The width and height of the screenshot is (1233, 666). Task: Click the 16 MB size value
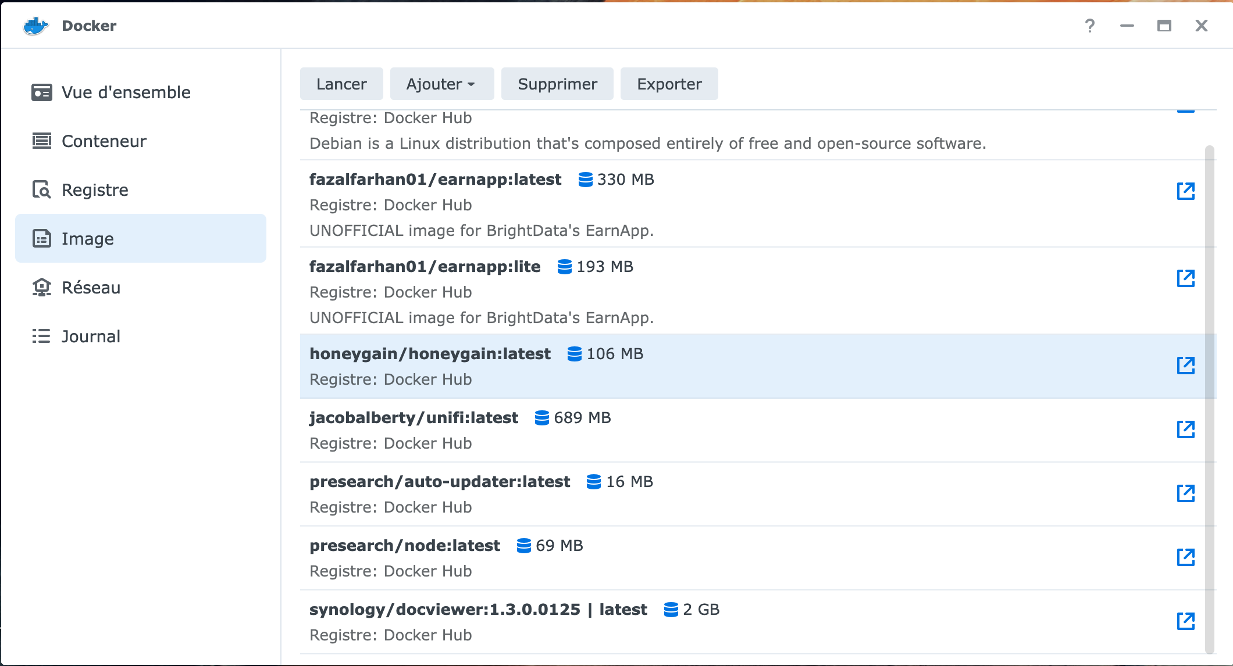coord(629,482)
